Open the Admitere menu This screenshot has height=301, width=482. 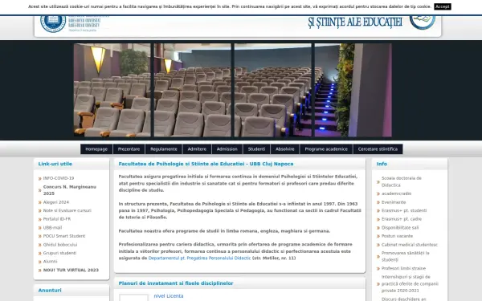(197, 149)
